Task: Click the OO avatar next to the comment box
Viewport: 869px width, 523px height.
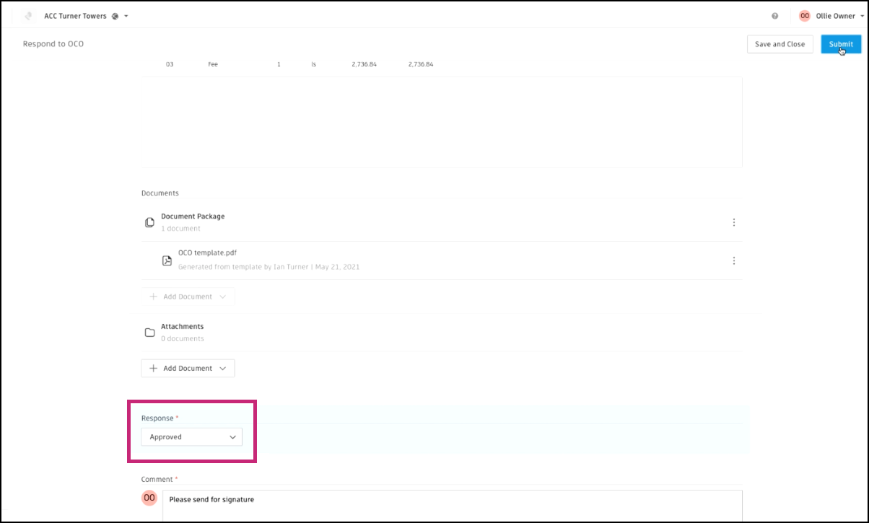Action: [x=149, y=498]
